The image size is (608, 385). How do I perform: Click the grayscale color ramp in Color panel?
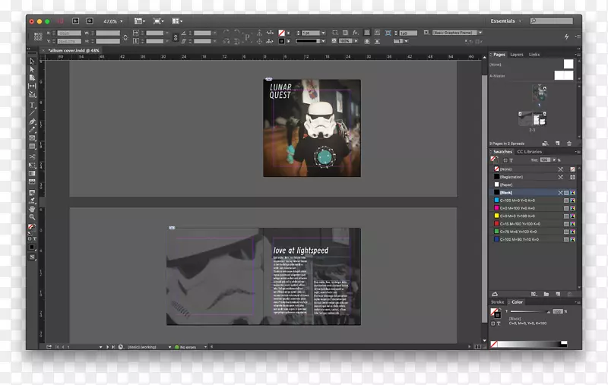click(529, 344)
